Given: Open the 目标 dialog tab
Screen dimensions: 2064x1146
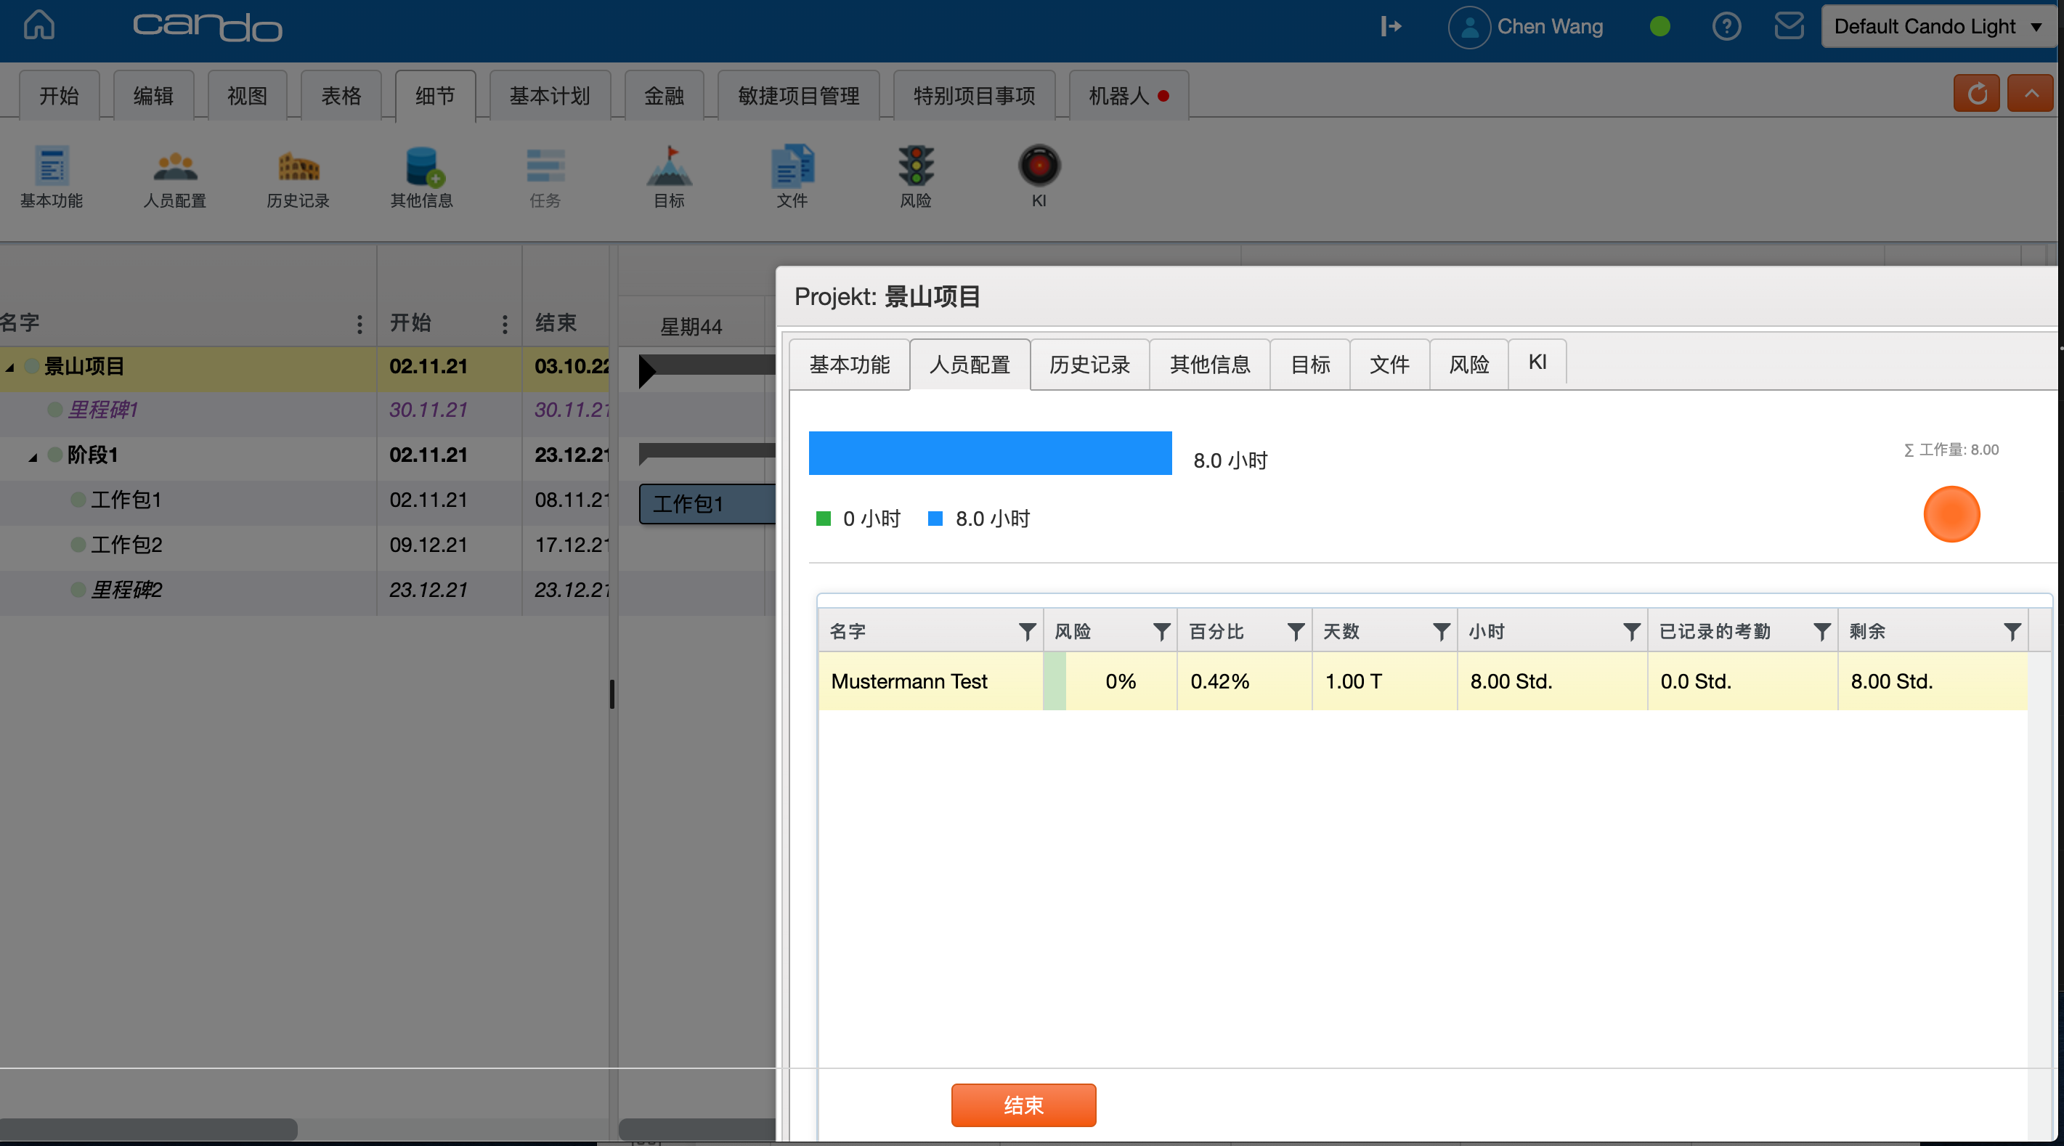Looking at the screenshot, I should pyautogui.click(x=1310, y=365).
